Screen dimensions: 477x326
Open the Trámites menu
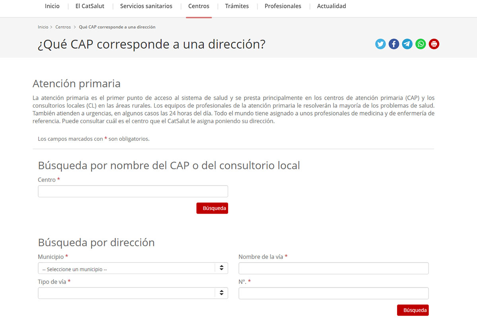pos(237,6)
